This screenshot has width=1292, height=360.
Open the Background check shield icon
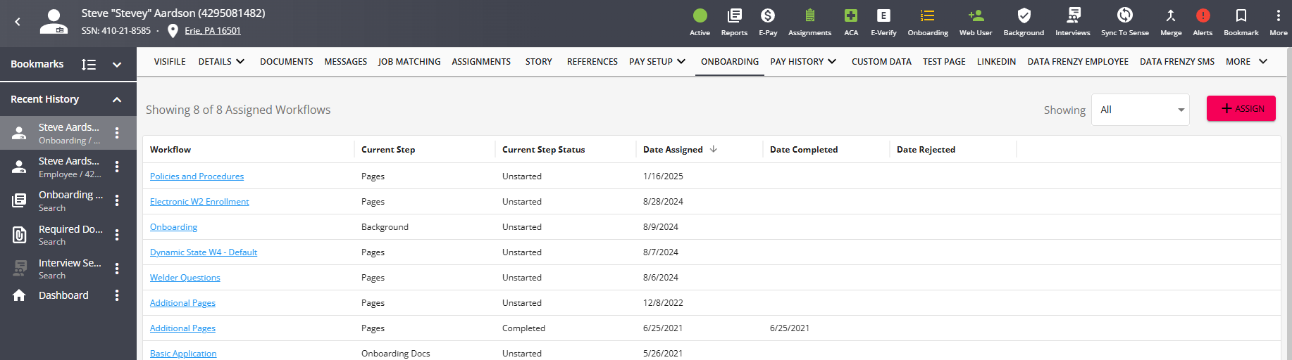1024,16
